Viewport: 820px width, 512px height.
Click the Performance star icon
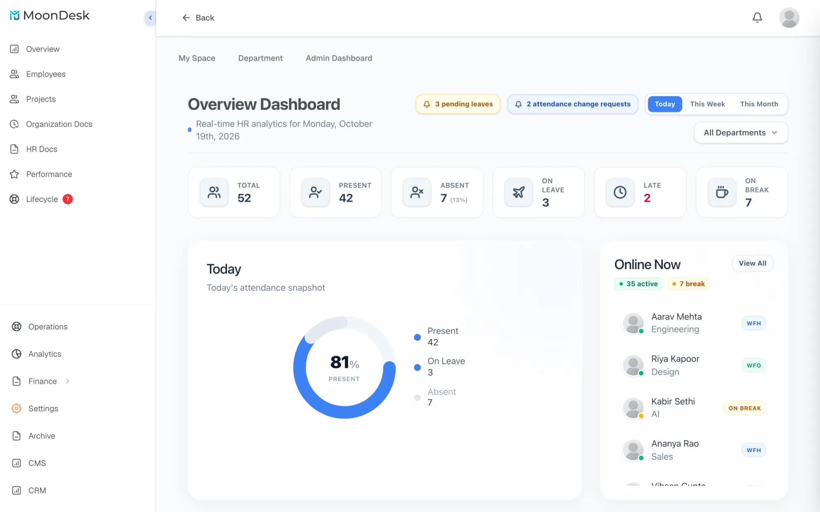click(14, 174)
